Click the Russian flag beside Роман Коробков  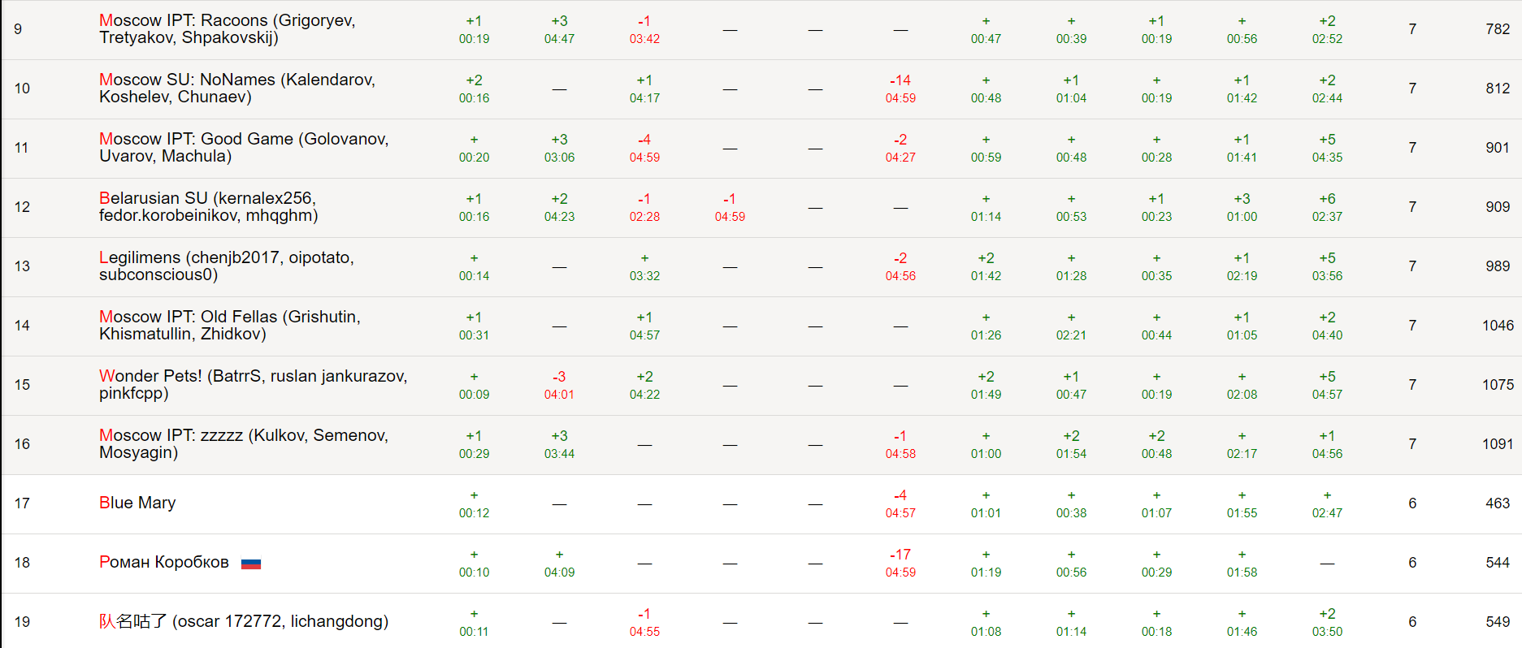coord(251,564)
